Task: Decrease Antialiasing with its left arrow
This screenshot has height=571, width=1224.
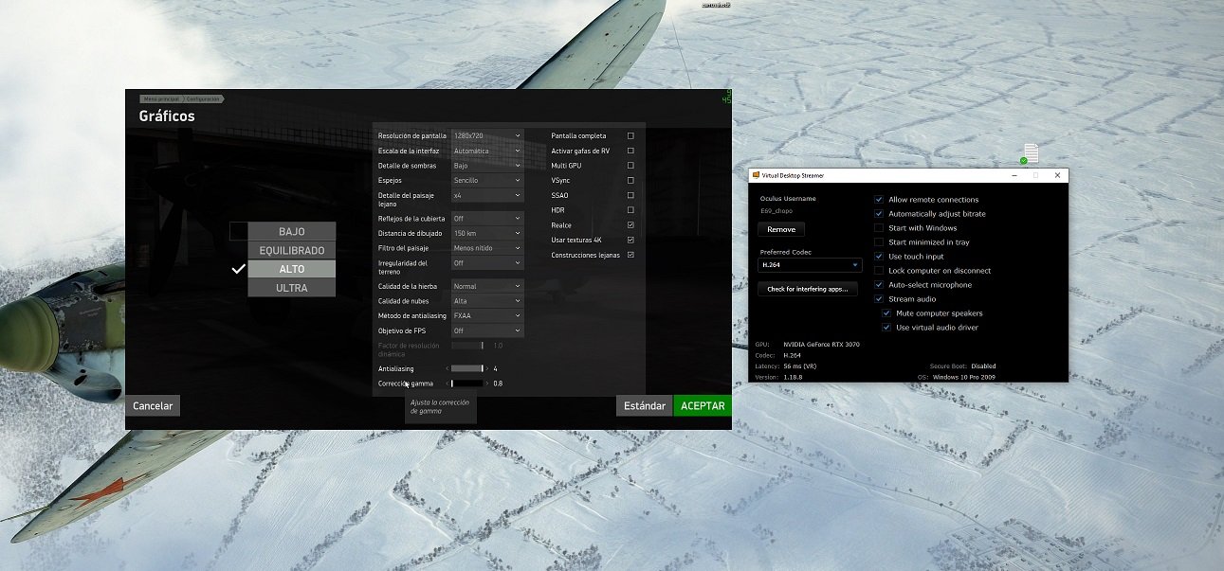Action: pyautogui.click(x=448, y=368)
